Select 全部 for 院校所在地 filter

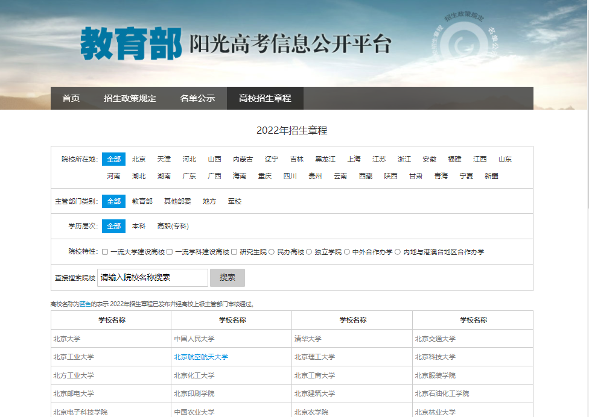click(114, 159)
